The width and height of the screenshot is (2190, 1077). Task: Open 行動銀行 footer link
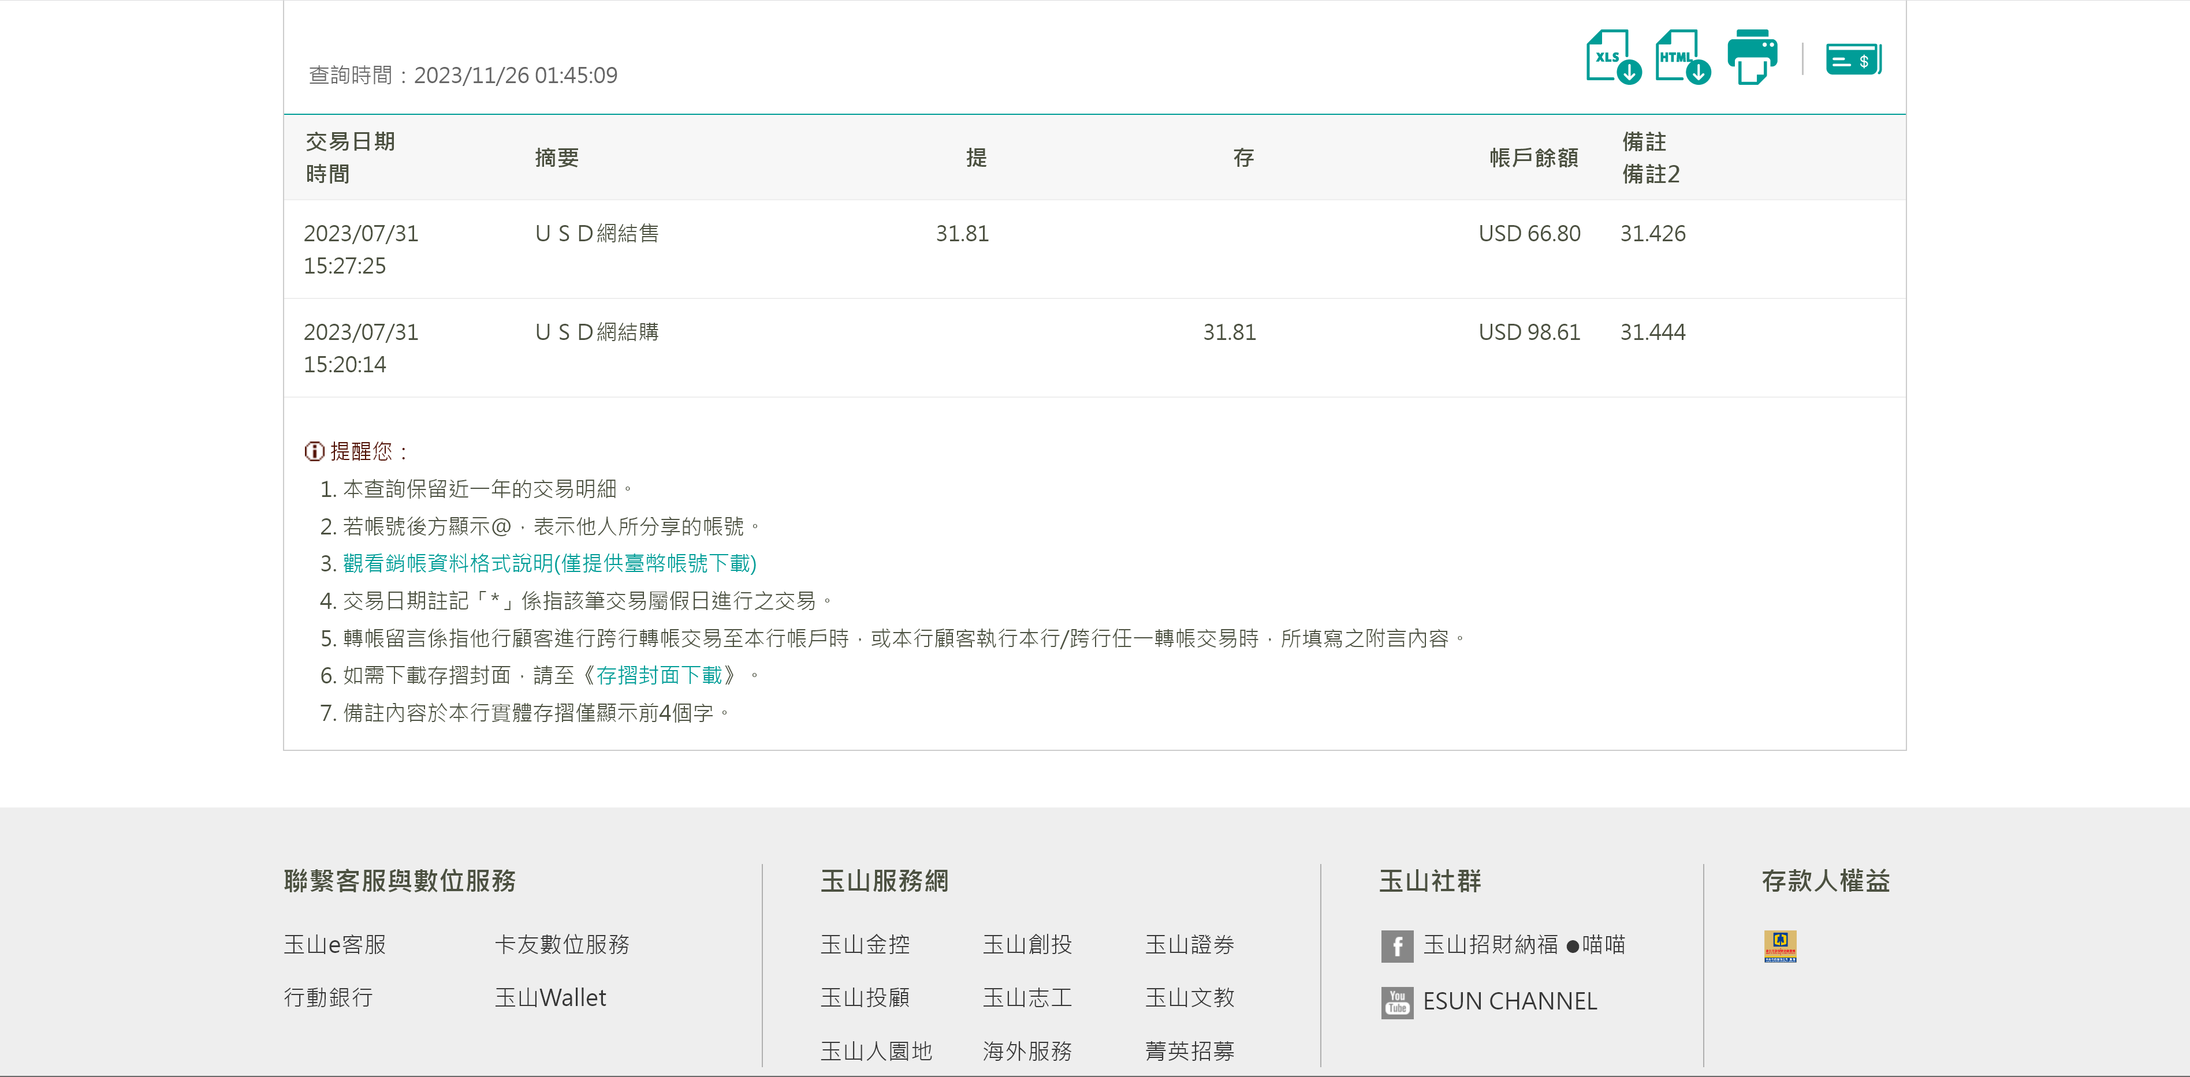328,997
